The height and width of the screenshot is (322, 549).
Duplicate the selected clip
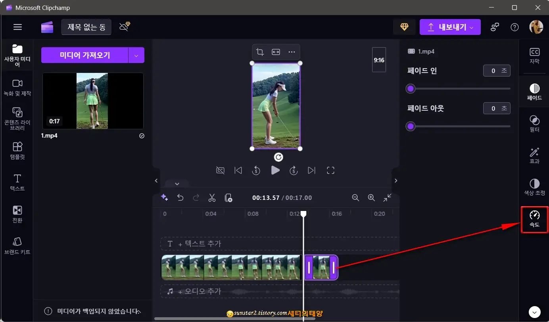click(x=228, y=197)
